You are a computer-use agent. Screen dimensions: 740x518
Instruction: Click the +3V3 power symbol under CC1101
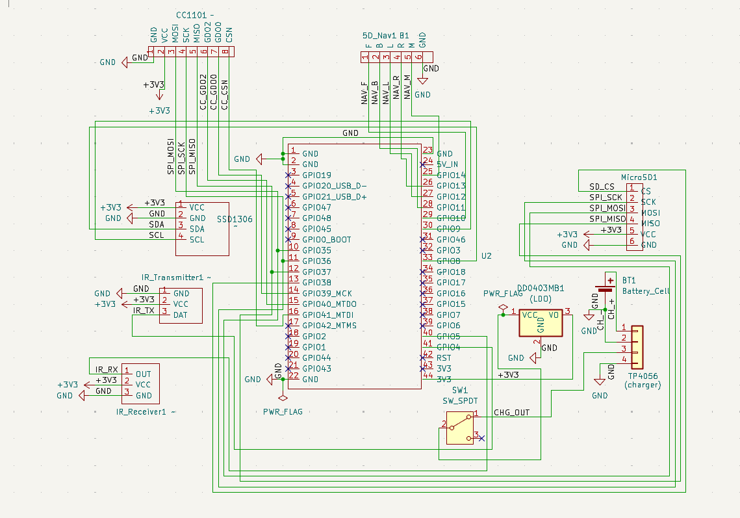[160, 96]
